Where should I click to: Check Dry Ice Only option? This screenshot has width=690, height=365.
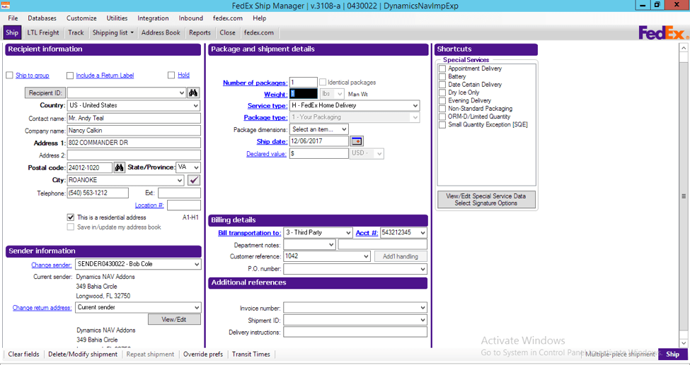[443, 92]
